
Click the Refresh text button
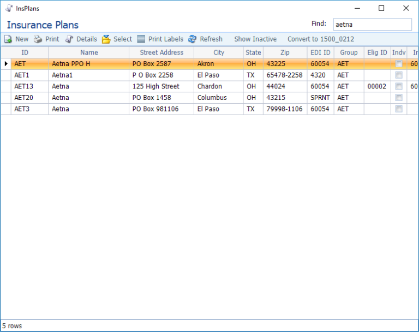pyautogui.click(x=211, y=39)
